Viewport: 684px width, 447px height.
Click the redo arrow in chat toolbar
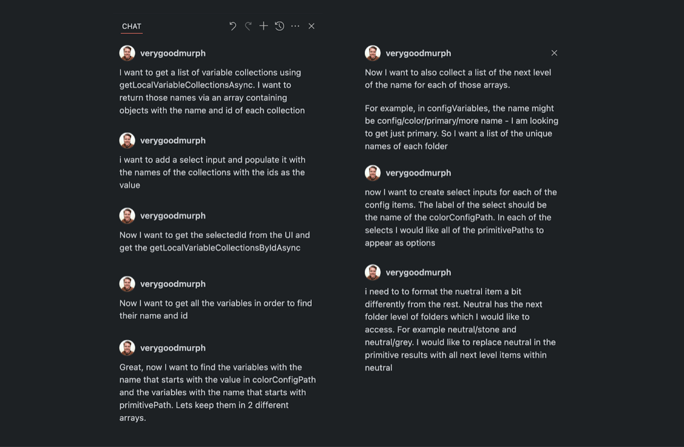[x=248, y=26]
